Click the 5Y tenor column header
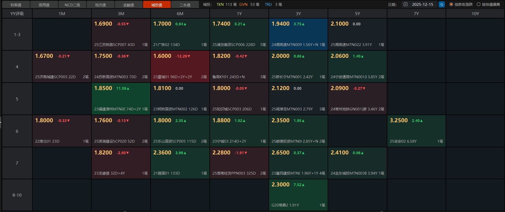This screenshot has height=212, width=505. 357,13
